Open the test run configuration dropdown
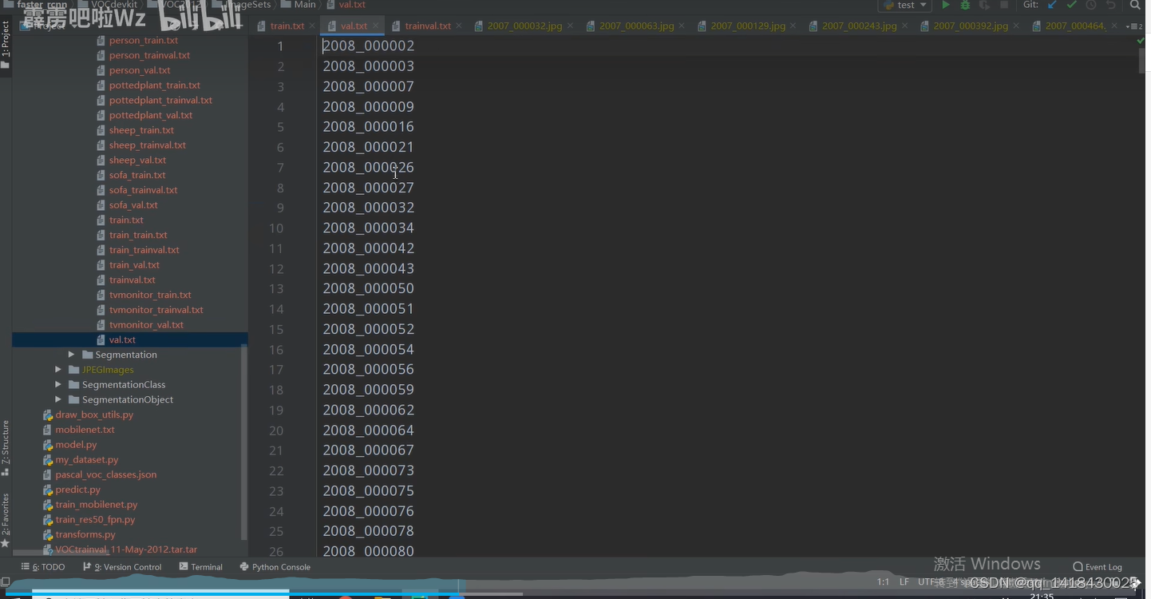The height and width of the screenshot is (599, 1151). click(905, 5)
